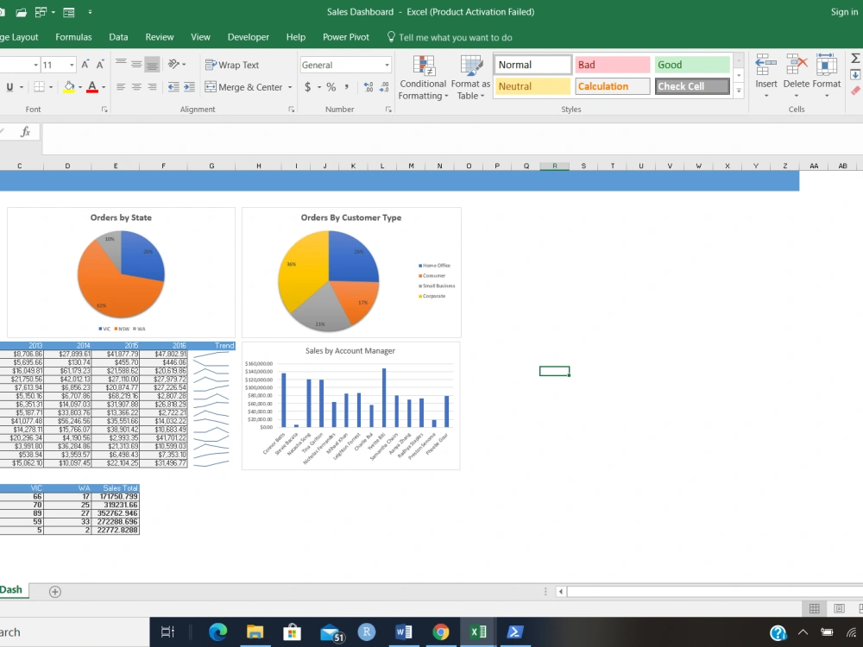The height and width of the screenshot is (647, 863).
Task: Toggle Top Align
Action: pos(121,65)
